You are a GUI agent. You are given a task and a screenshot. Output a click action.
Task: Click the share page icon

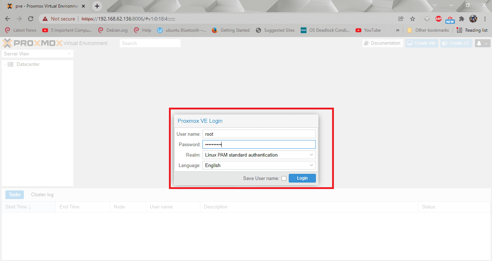[x=401, y=19]
